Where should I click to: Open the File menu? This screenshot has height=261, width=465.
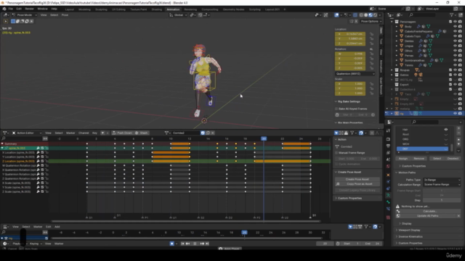[11, 9]
